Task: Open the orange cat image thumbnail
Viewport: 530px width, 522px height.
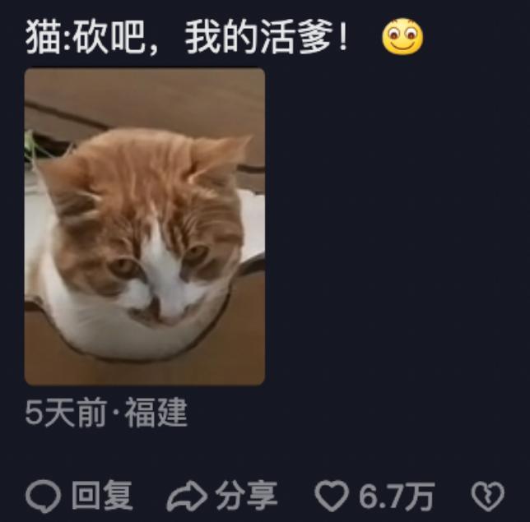Action: click(145, 227)
